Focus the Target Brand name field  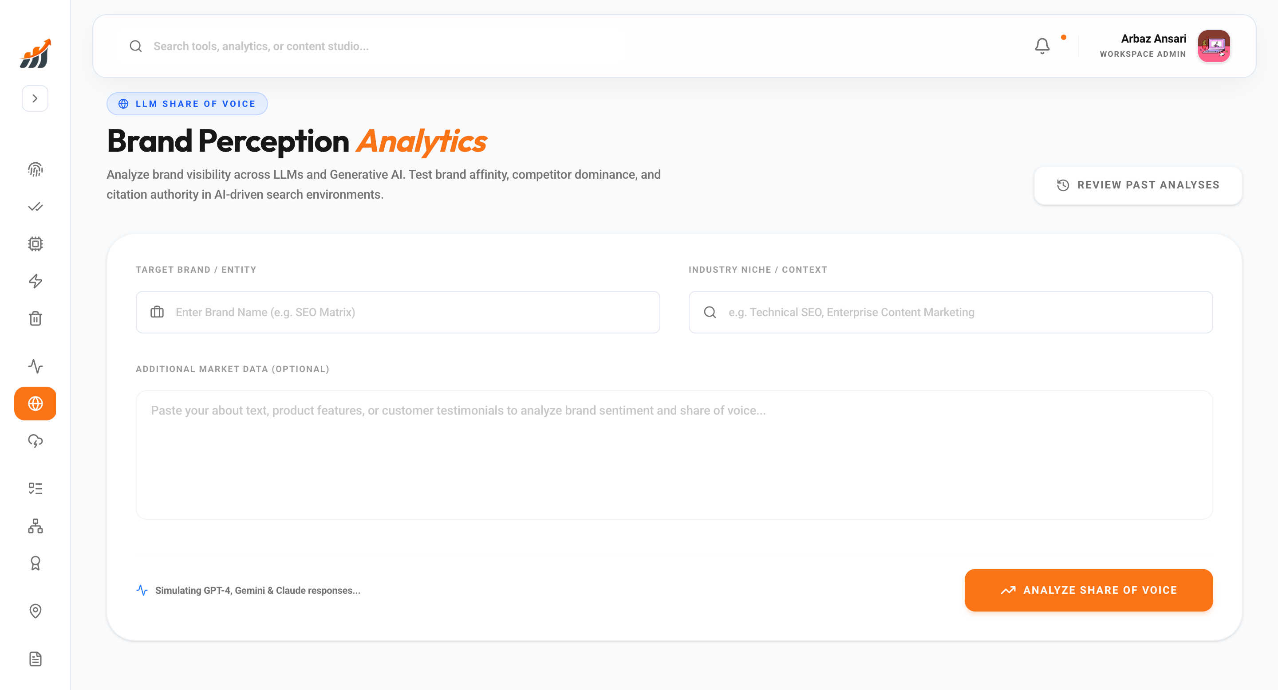click(x=407, y=312)
